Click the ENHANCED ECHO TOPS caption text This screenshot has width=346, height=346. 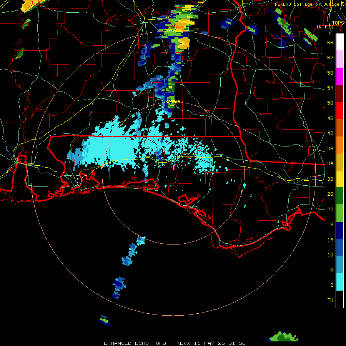pyautogui.click(x=135, y=343)
